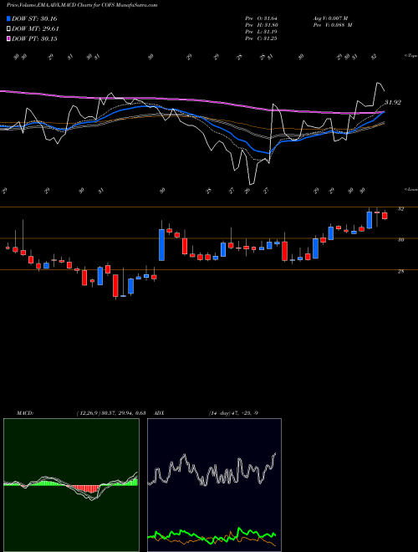Click the 'ADX' panel heading
The image size is (418, 552).
point(160,413)
